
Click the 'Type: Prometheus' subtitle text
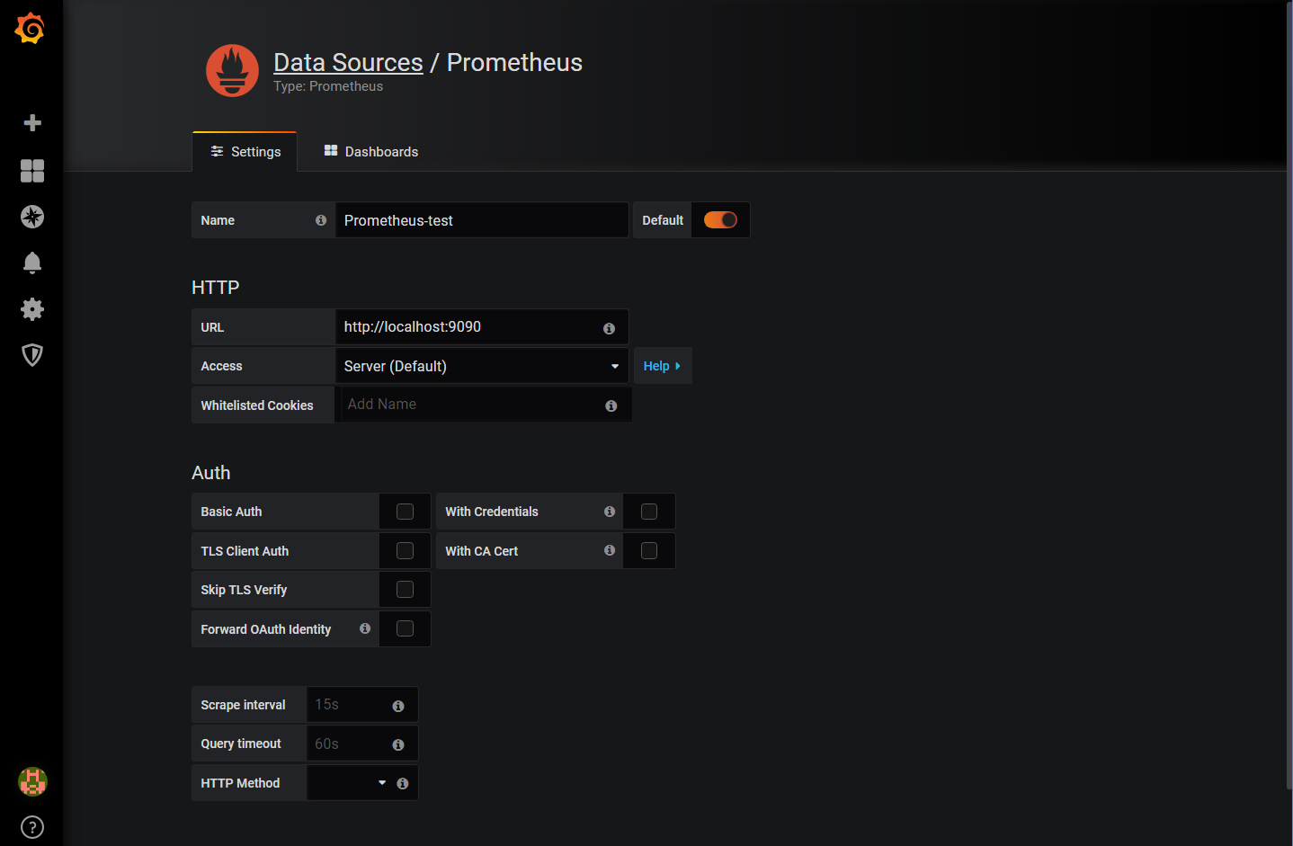[328, 86]
